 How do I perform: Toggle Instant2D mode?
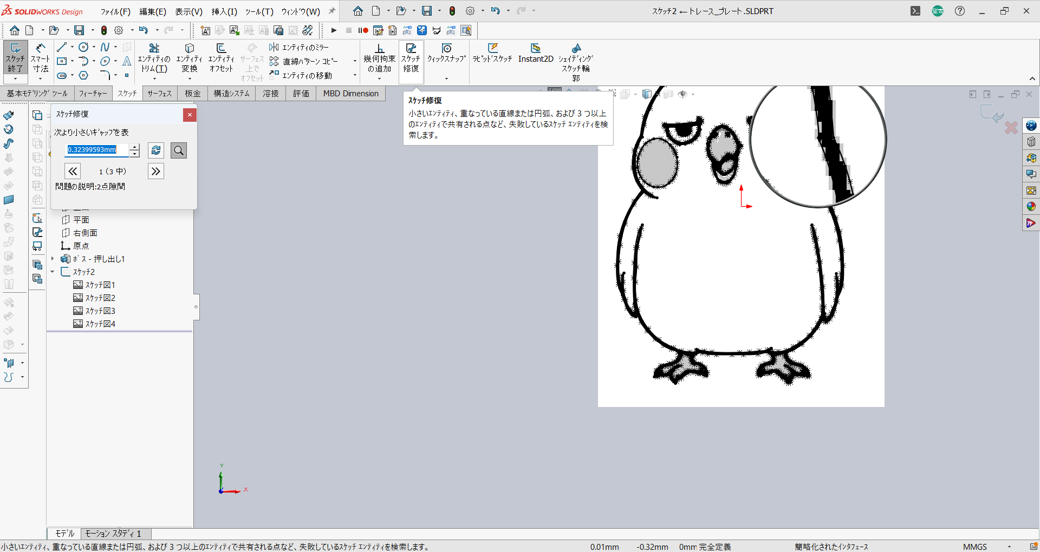coord(536,53)
